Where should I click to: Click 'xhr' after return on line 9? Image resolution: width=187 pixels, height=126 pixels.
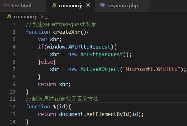pos(64,84)
